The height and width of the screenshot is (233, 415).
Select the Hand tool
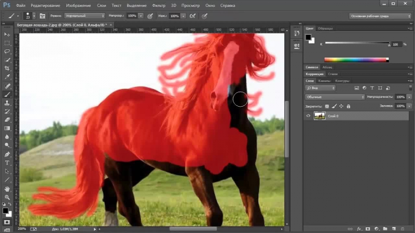7,189
